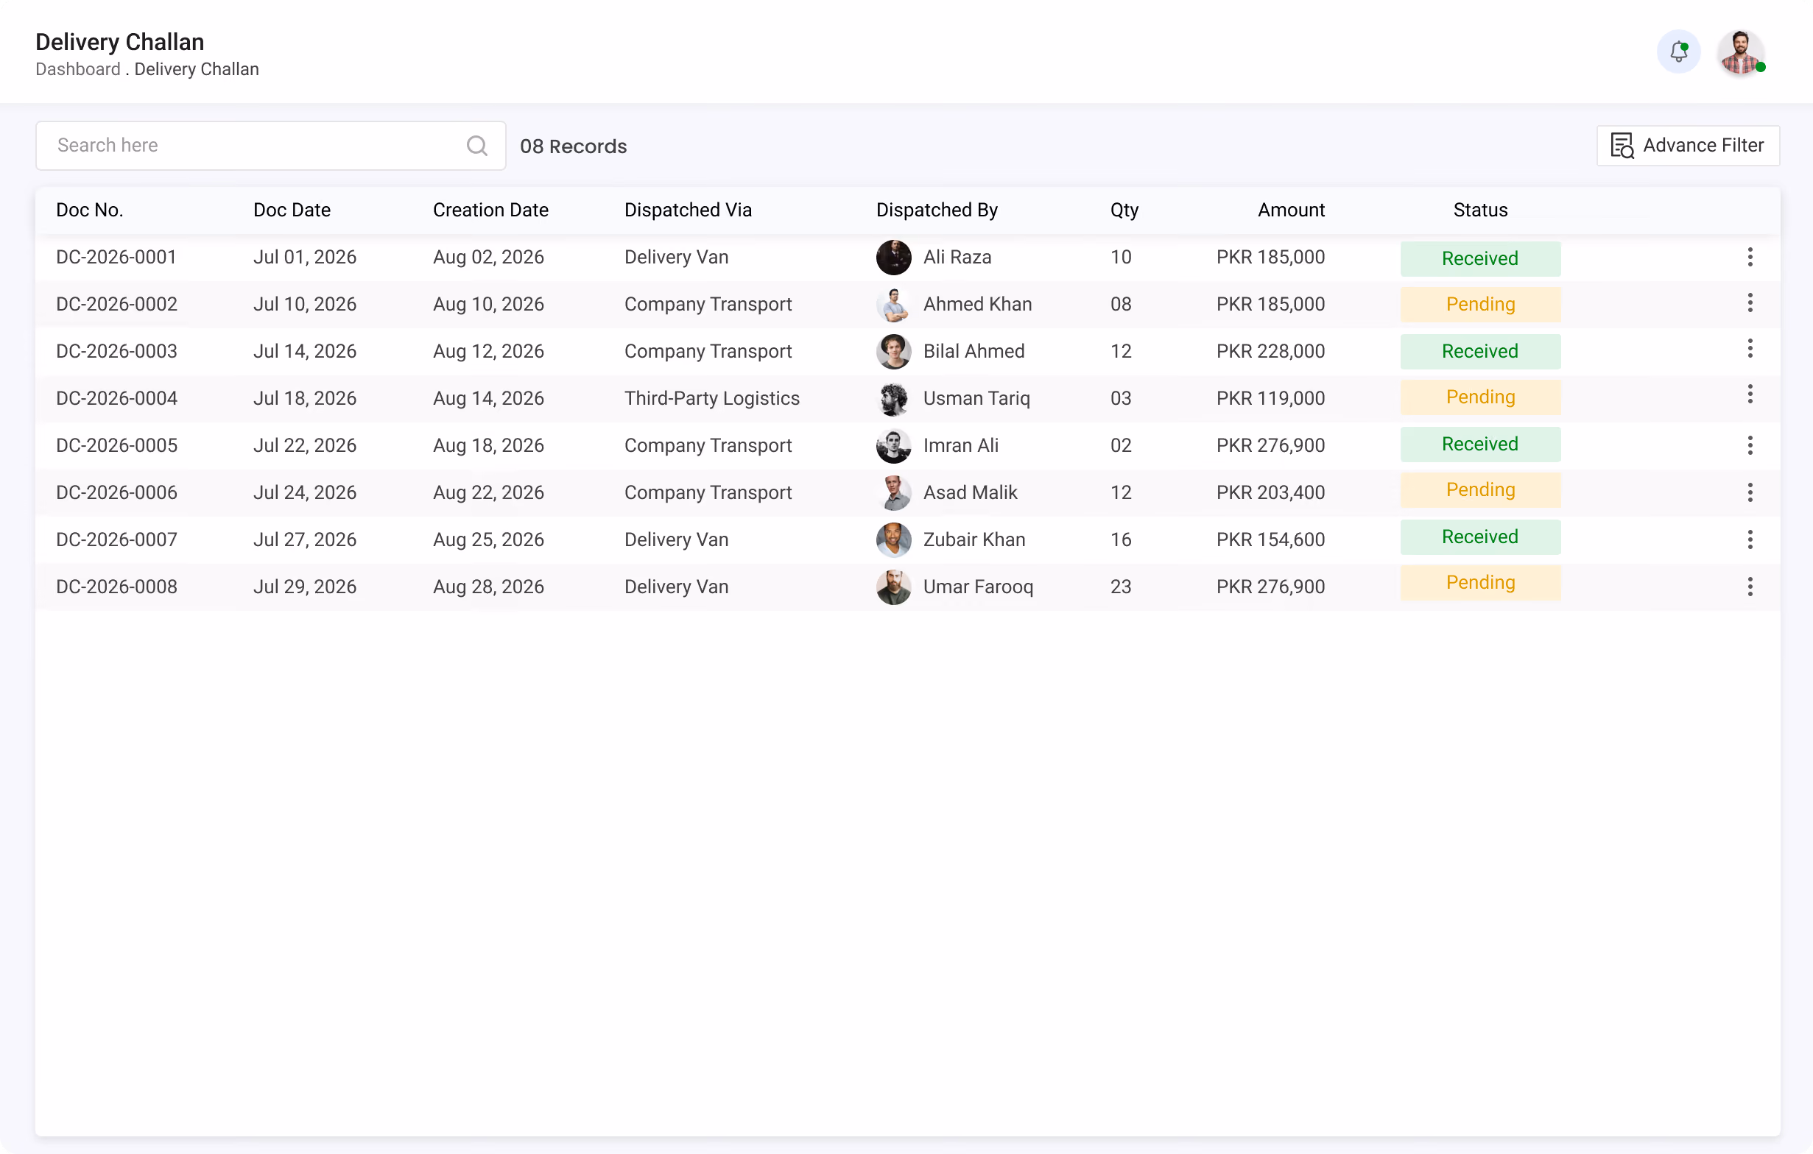Sort by Dispatched By column header
Viewport: 1813px width, 1154px height.
937,210
